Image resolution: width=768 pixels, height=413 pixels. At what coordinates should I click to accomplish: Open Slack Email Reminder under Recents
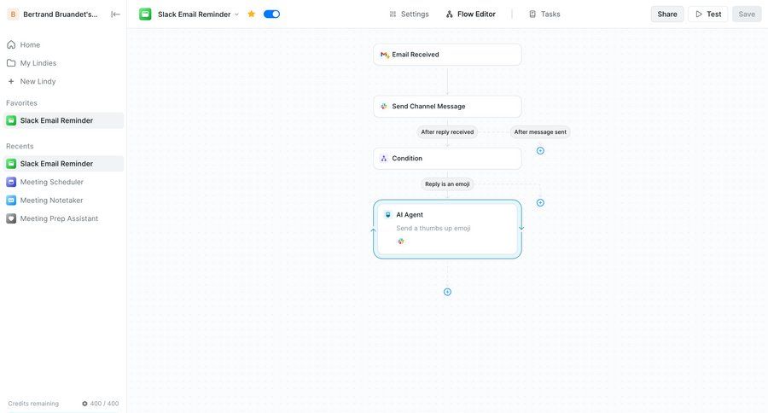tap(63, 164)
